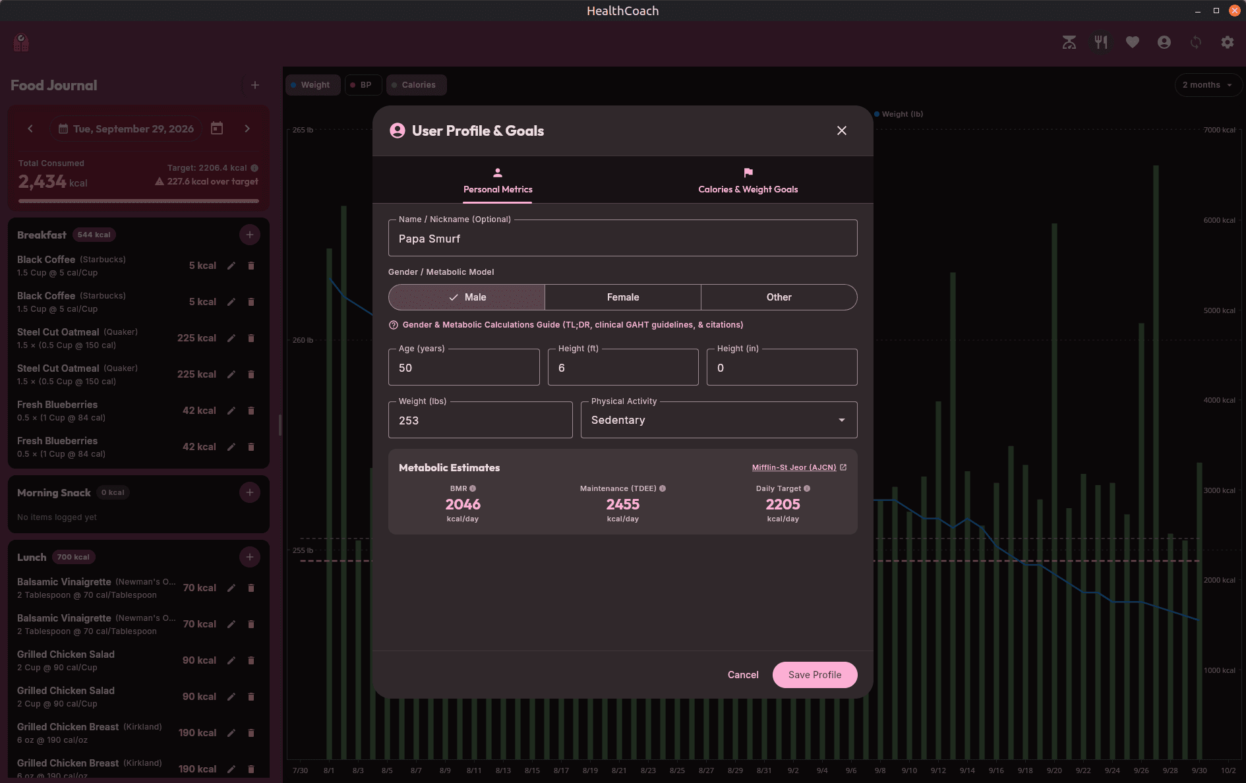Click the heart health icon in header
Image resolution: width=1246 pixels, height=783 pixels.
[x=1132, y=42]
